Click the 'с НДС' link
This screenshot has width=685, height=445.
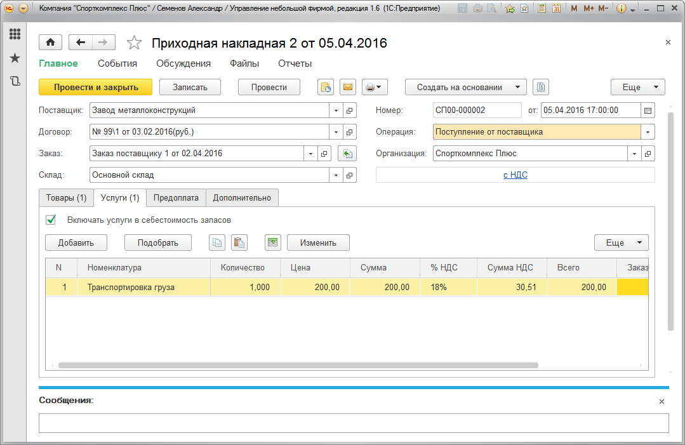pyautogui.click(x=515, y=175)
